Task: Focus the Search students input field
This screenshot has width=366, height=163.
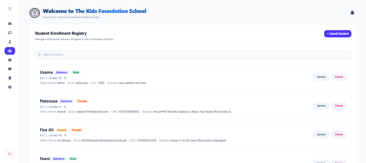Action: pos(193,55)
